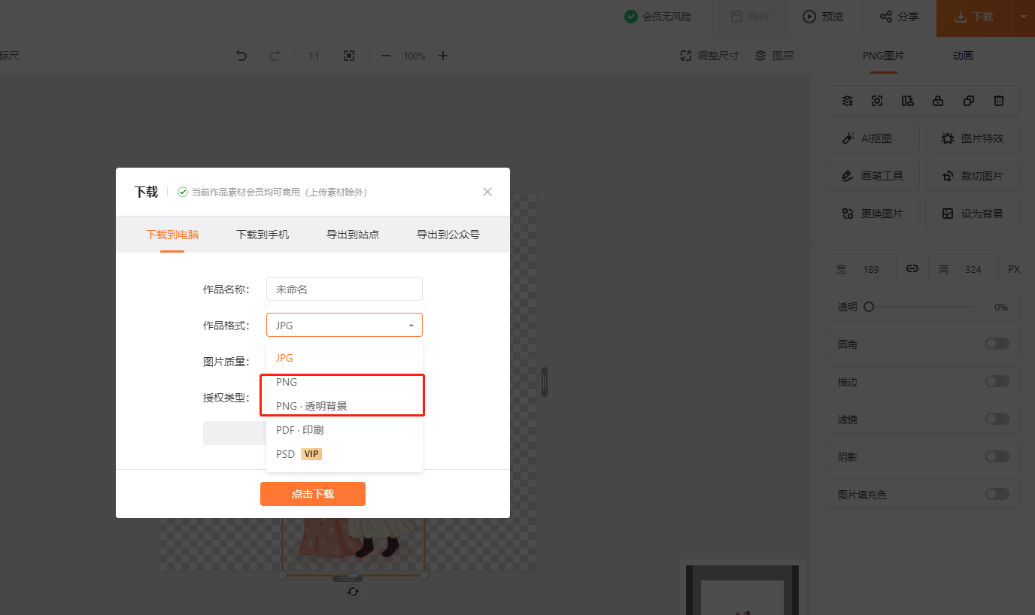Screen dimensions: 1035x615
Task: Toggle the 圆角 rounded corner switch
Action: point(997,344)
